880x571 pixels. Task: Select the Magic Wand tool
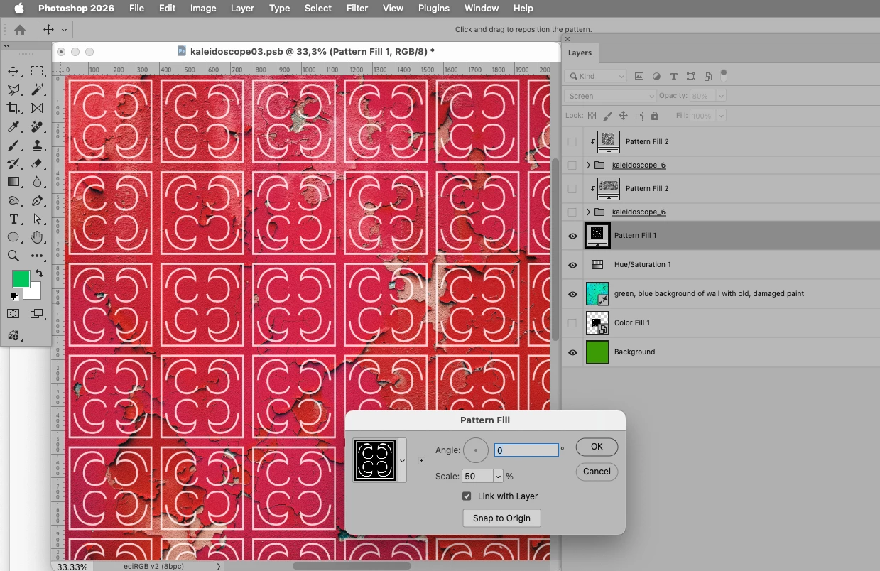coord(37,89)
